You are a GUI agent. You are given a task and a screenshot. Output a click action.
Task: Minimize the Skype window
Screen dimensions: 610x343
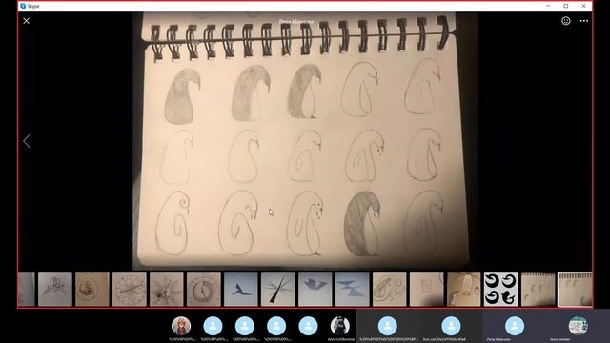[548, 6]
